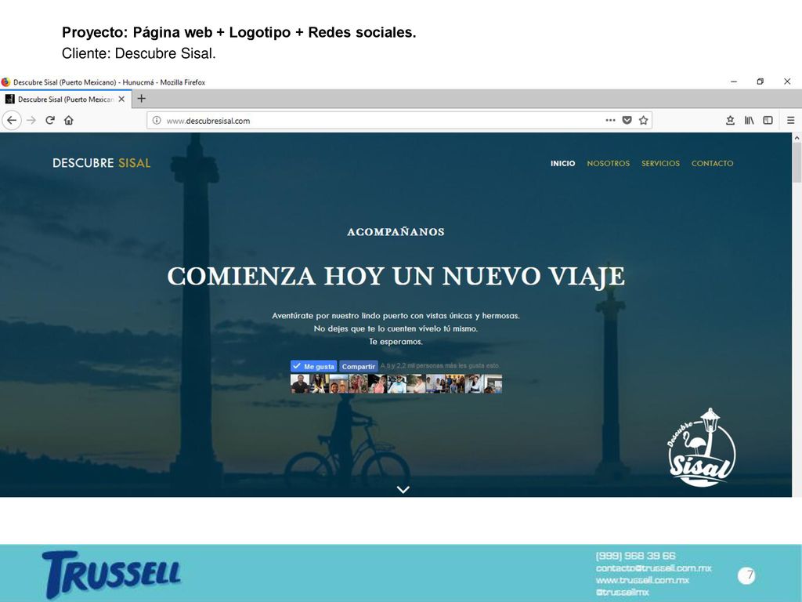
Task: Select the Descubre Sisal browser tab
Action: click(66, 100)
